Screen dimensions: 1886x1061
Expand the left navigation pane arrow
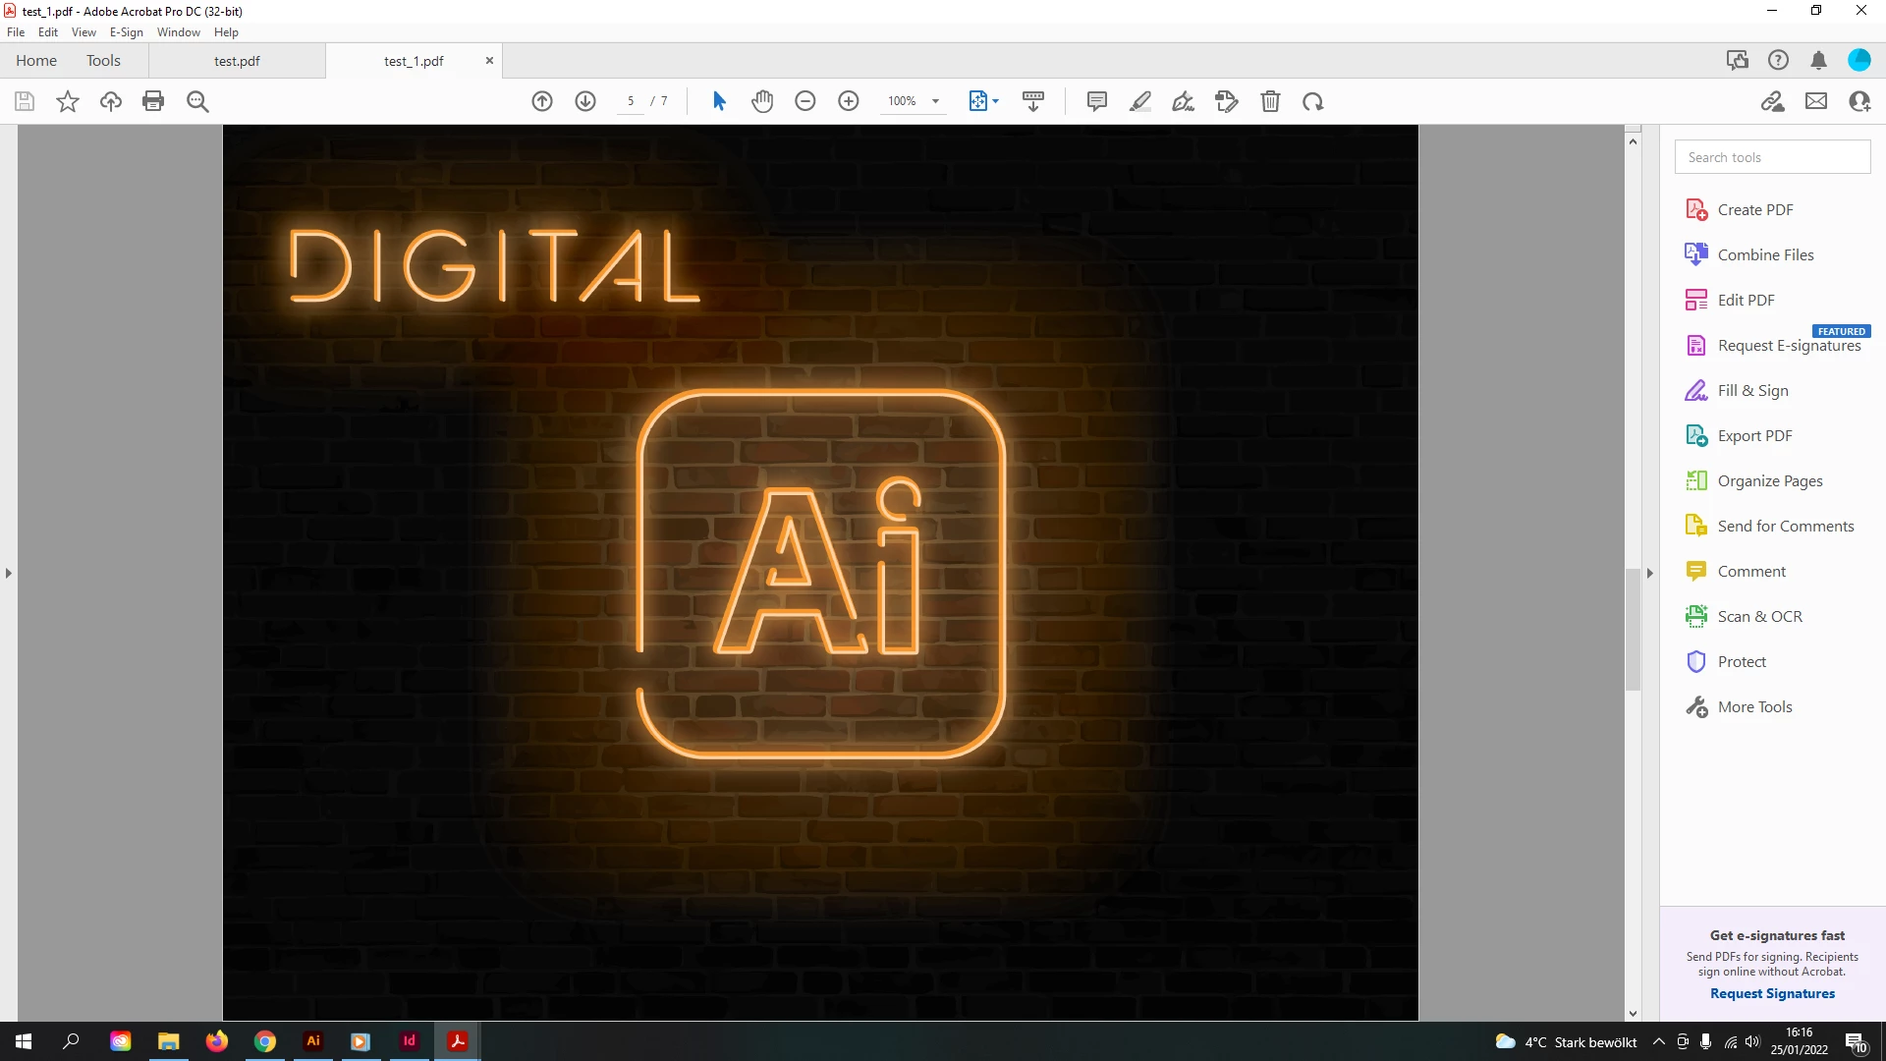(9, 573)
